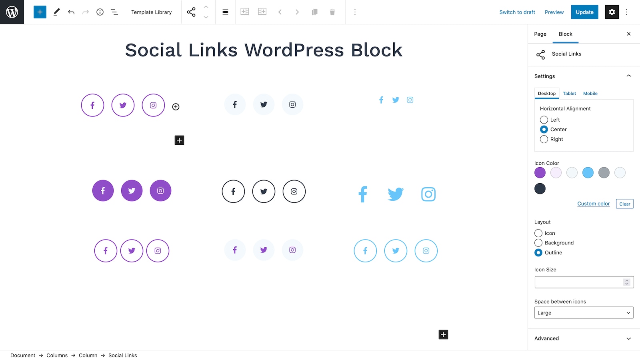Choose the Background layout option
This screenshot has height=360, width=640.
[x=538, y=243]
